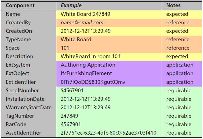This screenshot has width=203, height=139.
Task: Click the AssetIdentifier GUID value
Action: pos(109,133)
